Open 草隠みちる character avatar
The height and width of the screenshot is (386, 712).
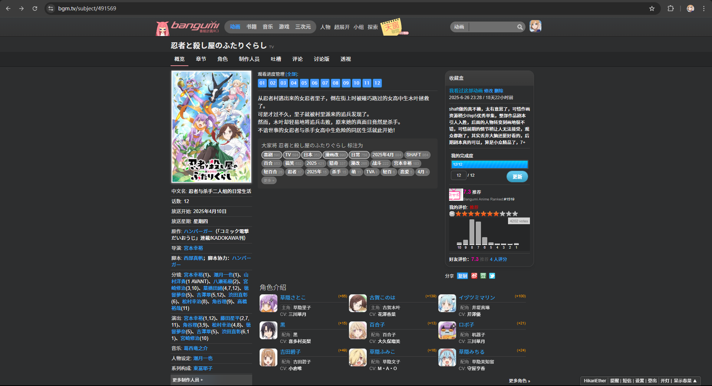[x=447, y=357]
